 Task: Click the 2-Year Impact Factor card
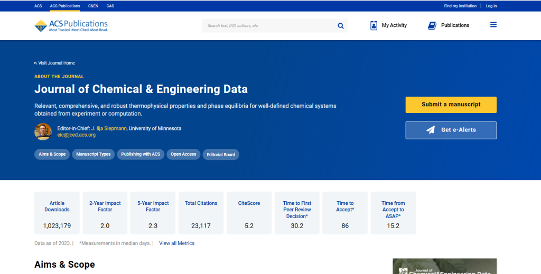(105, 213)
